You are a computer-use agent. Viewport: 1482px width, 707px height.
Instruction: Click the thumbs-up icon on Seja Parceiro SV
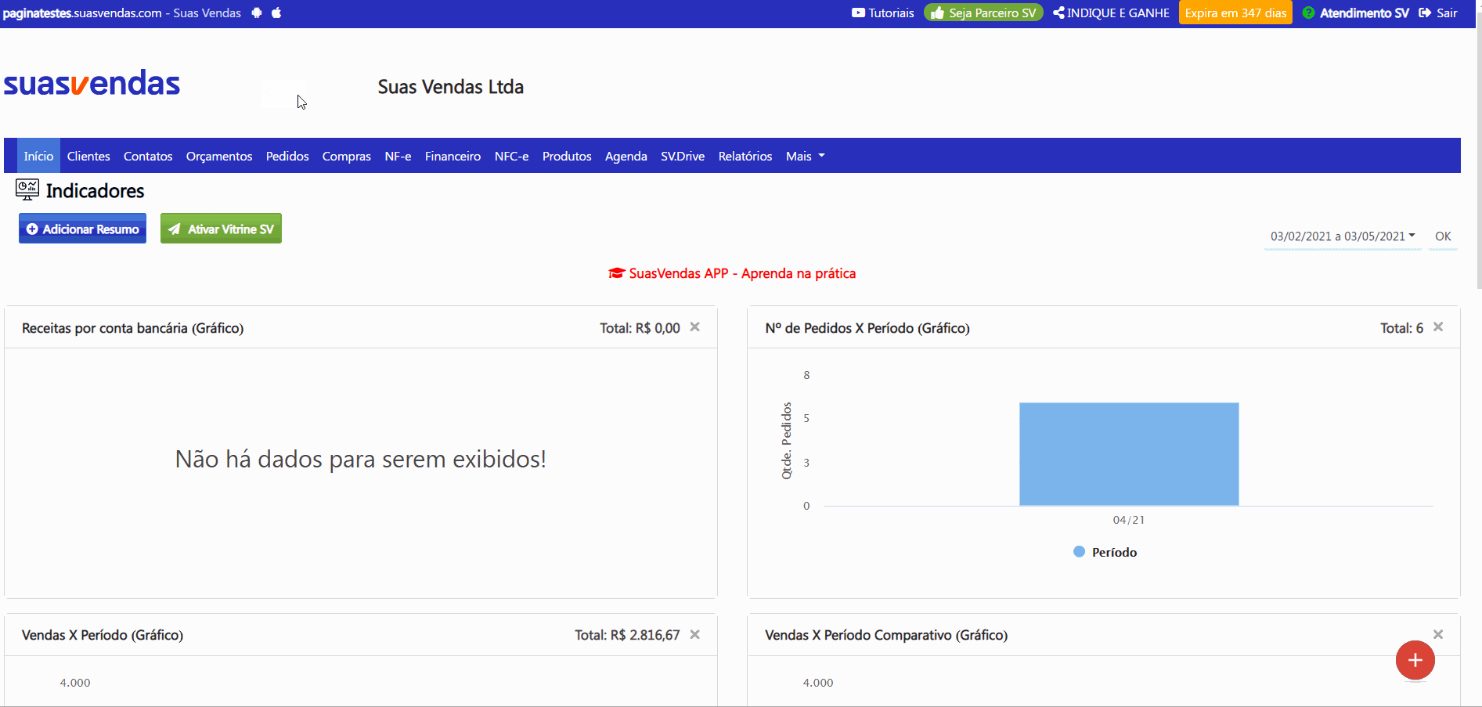pyautogui.click(x=938, y=13)
